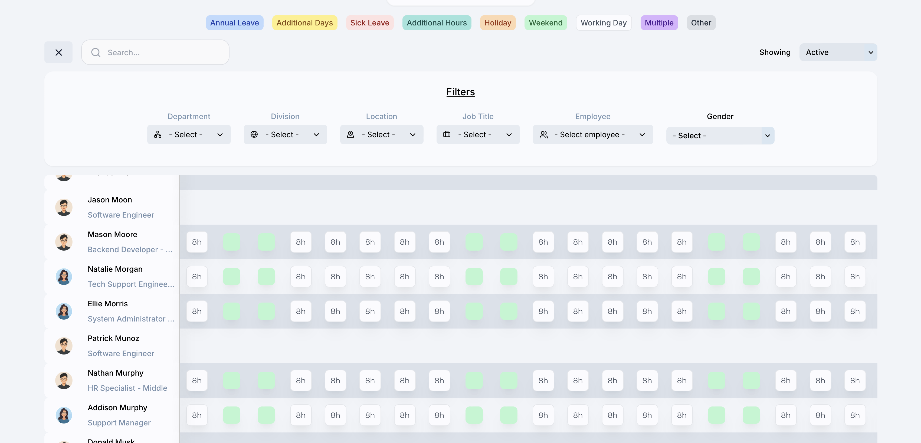Click the Other legend tag

click(701, 22)
